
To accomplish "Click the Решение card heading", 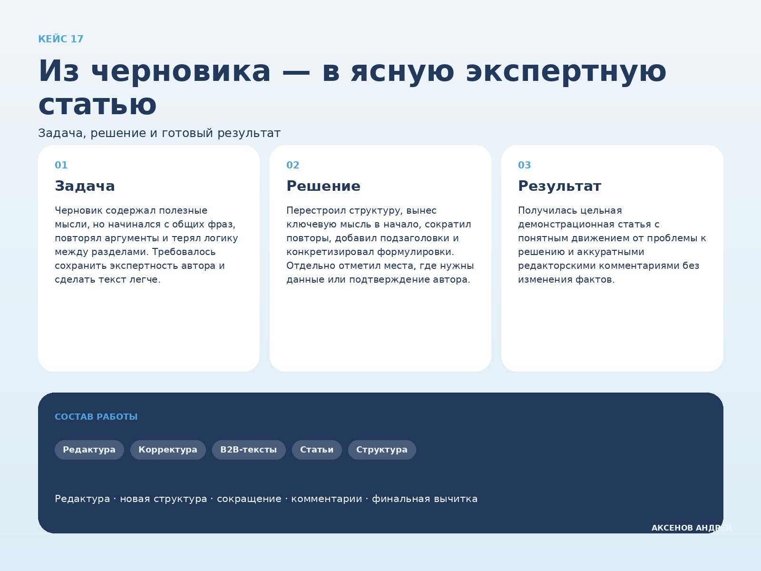I will click(x=323, y=186).
